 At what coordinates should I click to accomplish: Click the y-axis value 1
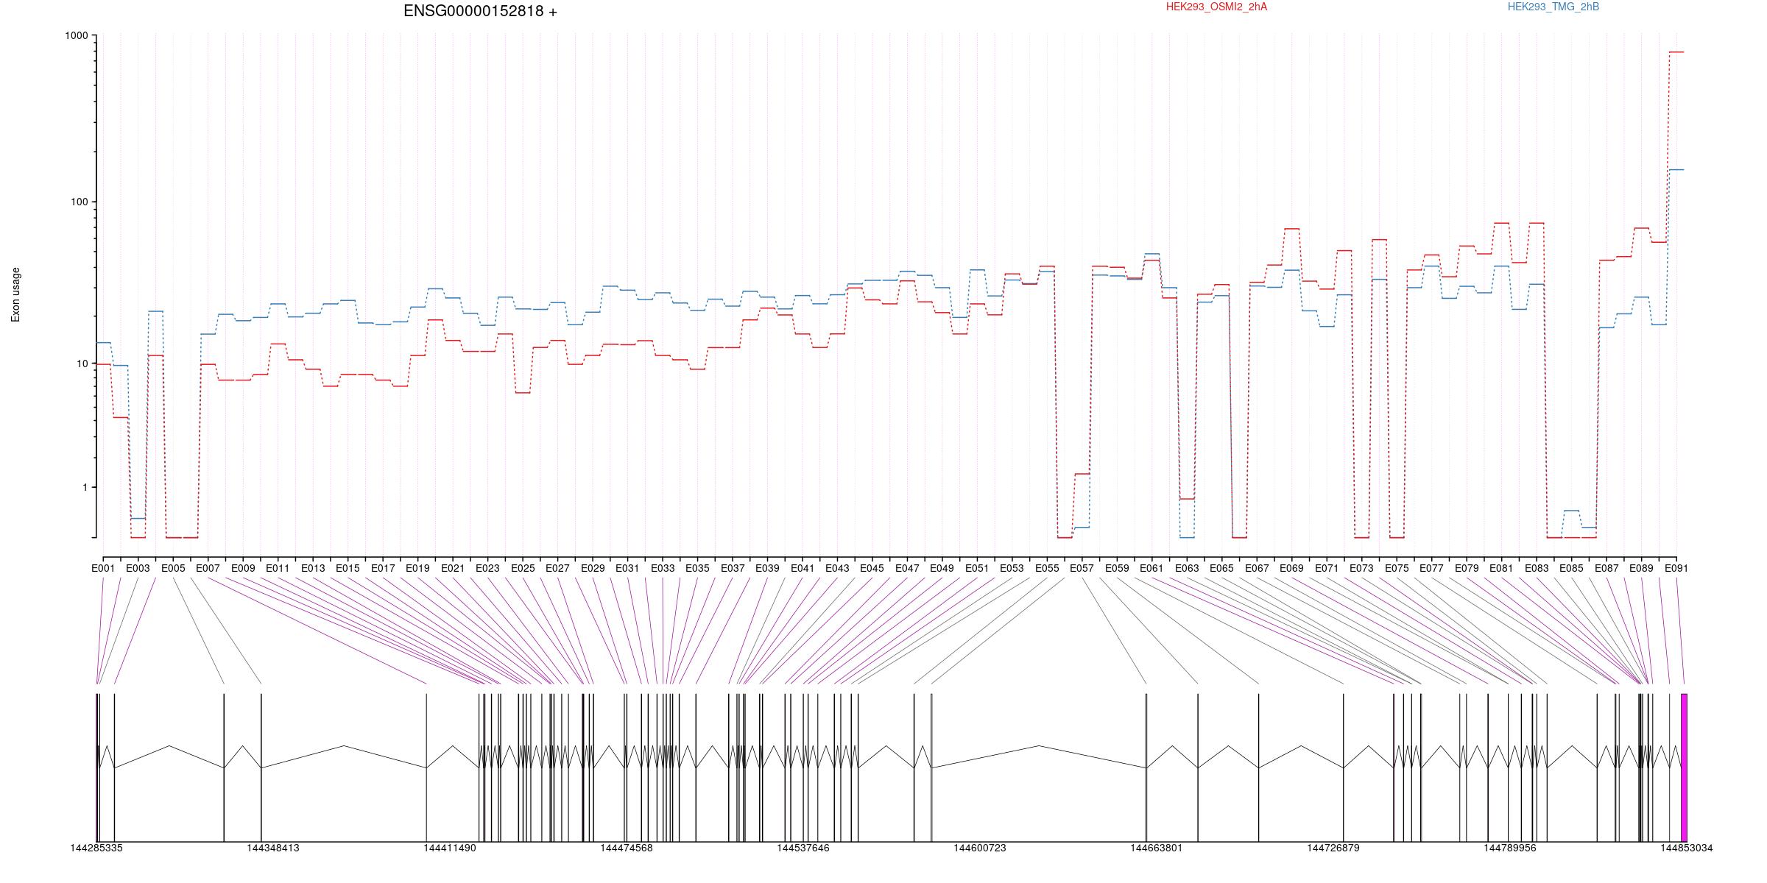pyautogui.click(x=84, y=487)
